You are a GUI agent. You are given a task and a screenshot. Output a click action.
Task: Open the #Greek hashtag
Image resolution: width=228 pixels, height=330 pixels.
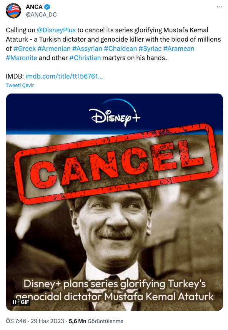(x=25, y=49)
